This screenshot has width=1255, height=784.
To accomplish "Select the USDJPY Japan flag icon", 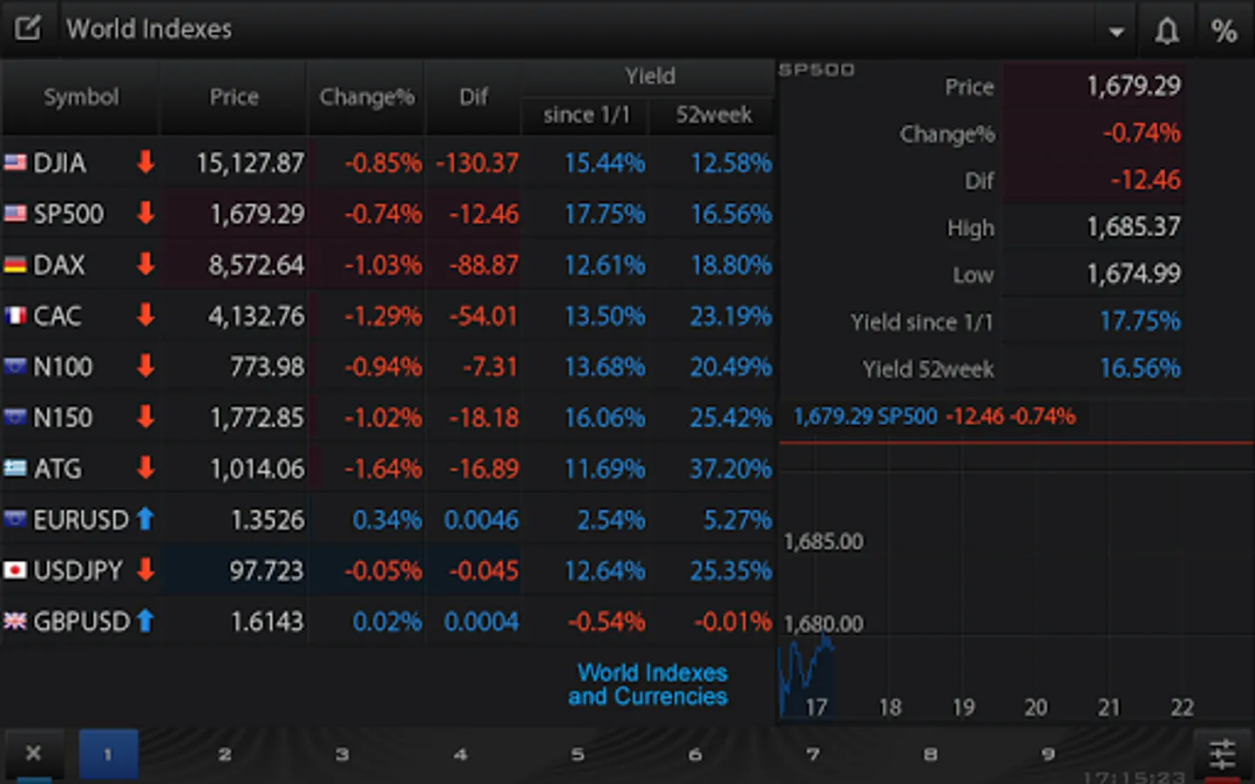I will click(x=16, y=571).
